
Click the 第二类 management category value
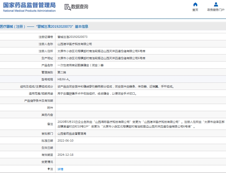[62, 72]
